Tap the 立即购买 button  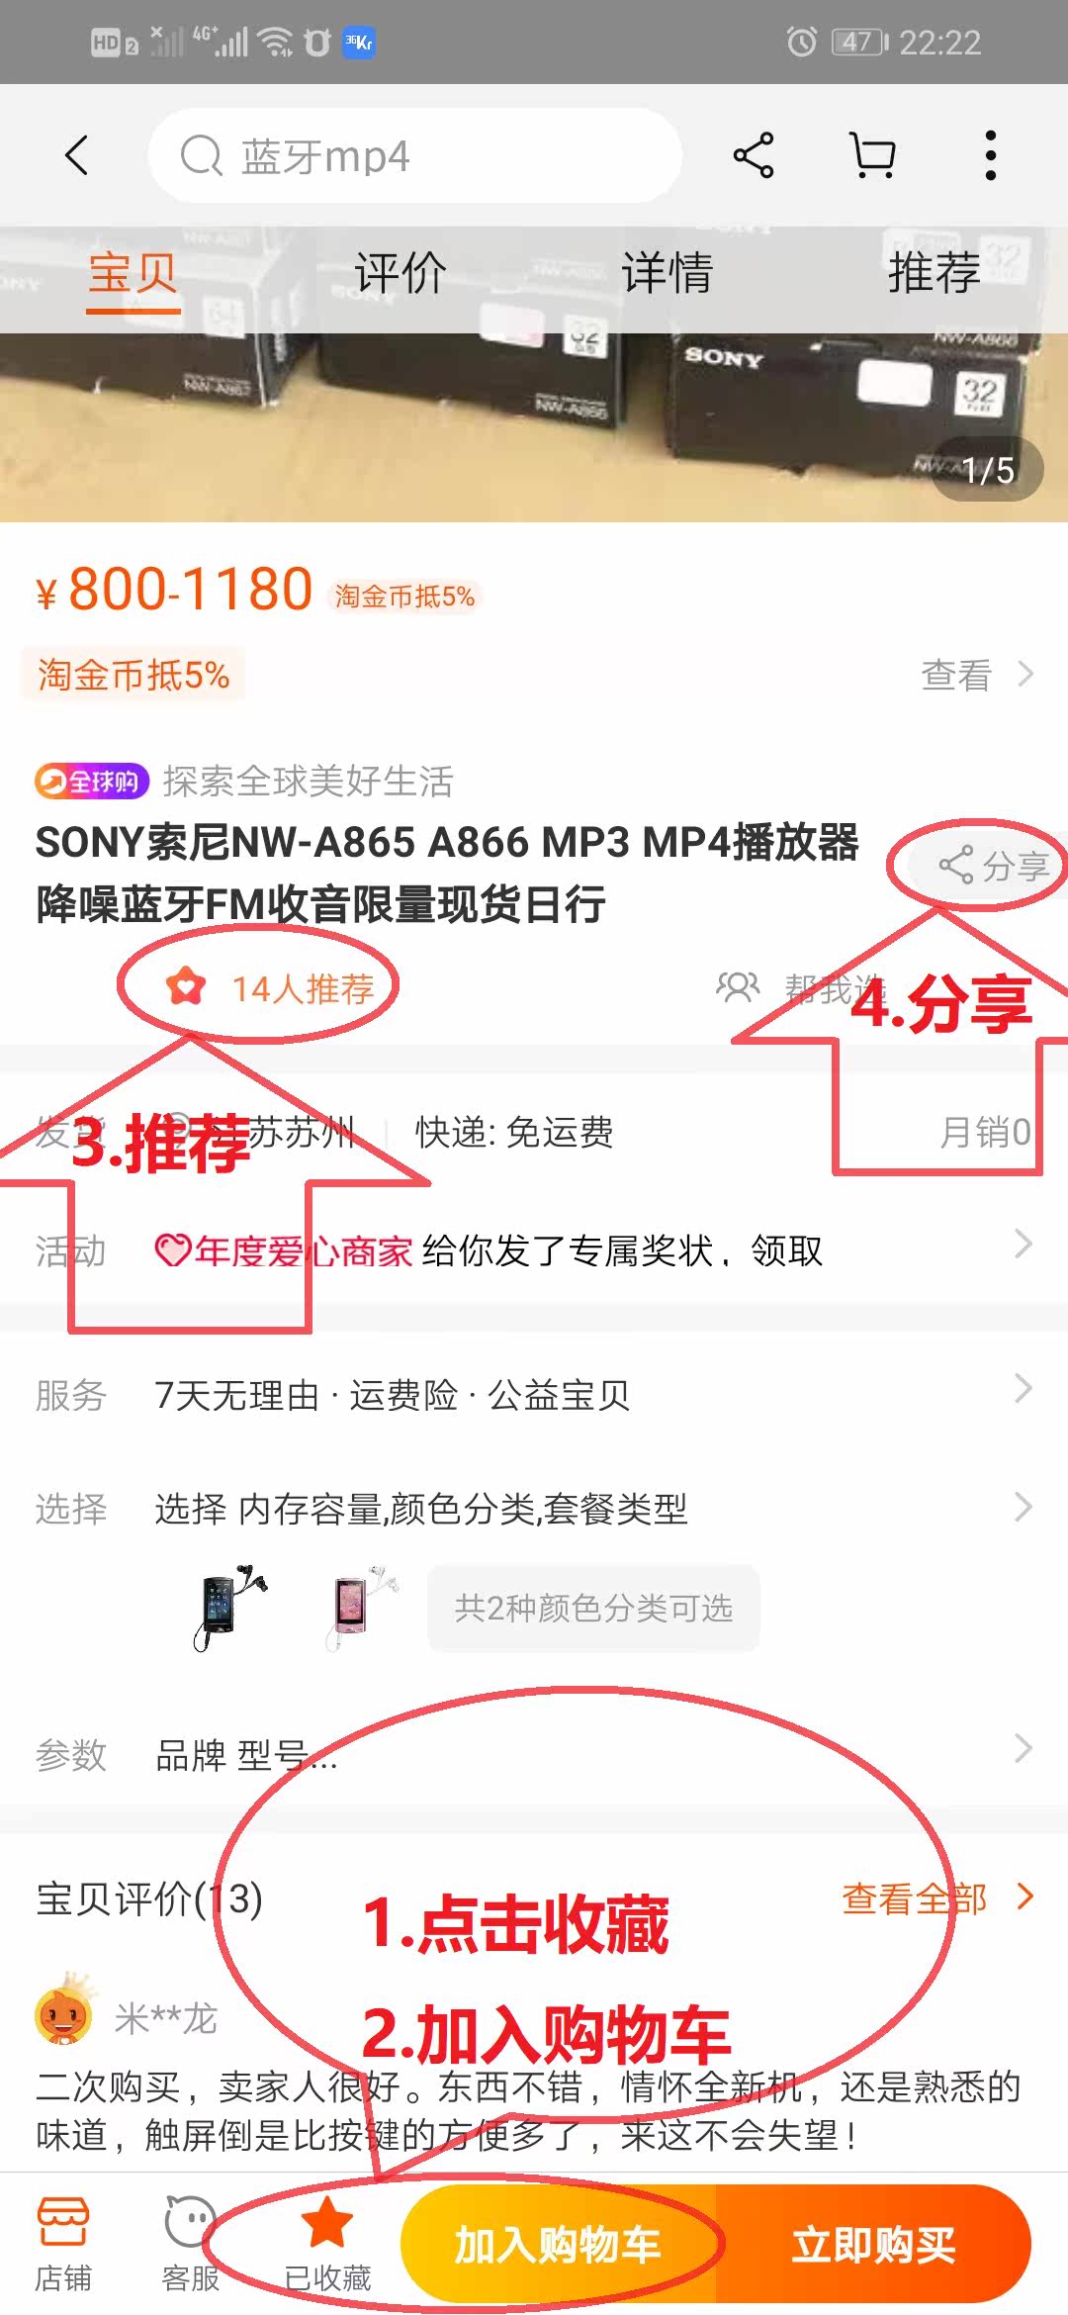(873, 2244)
